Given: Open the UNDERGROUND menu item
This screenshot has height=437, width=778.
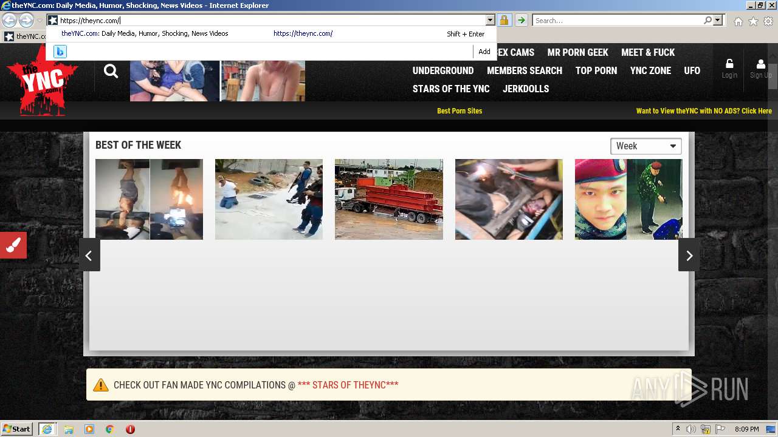Looking at the screenshot, I should click(x=443, y=70).
